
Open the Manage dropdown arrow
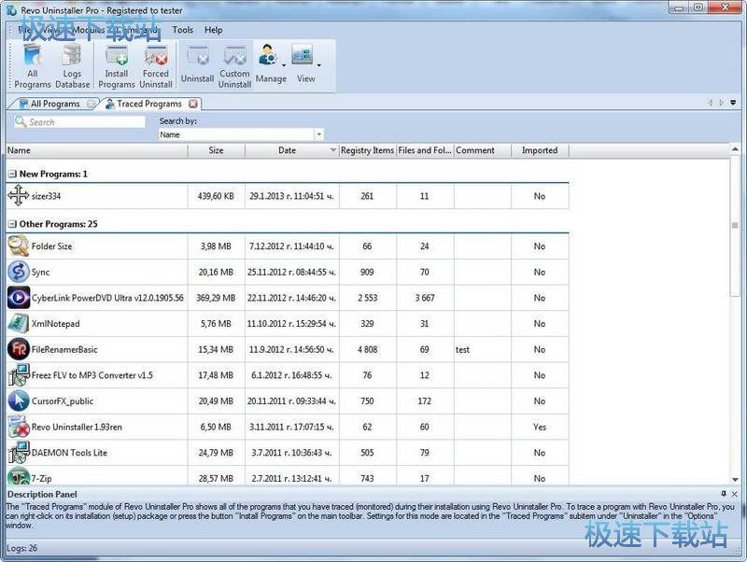(x=283, y=65)
